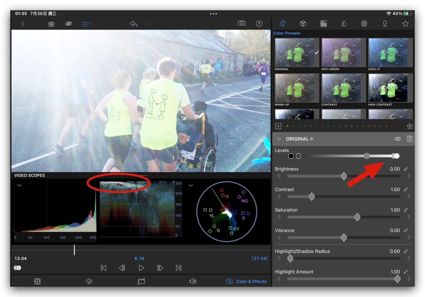Click the undo arrow icon
The image size is (425, 297).
click(133, 24)
